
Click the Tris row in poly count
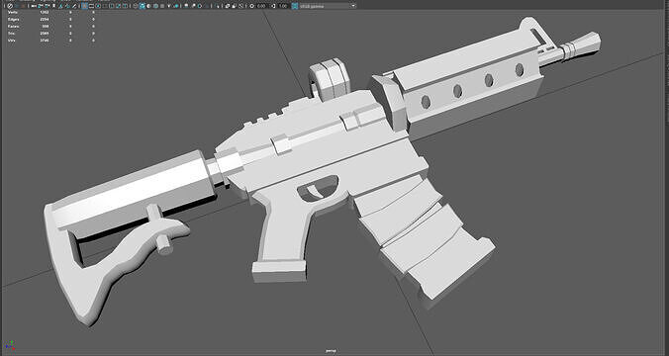tap(51, 33)
